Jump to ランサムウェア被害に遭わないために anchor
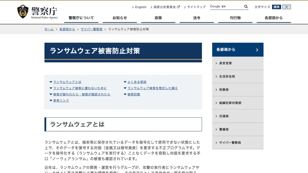This screenshot has height=173, width=308. coord(80,88)
